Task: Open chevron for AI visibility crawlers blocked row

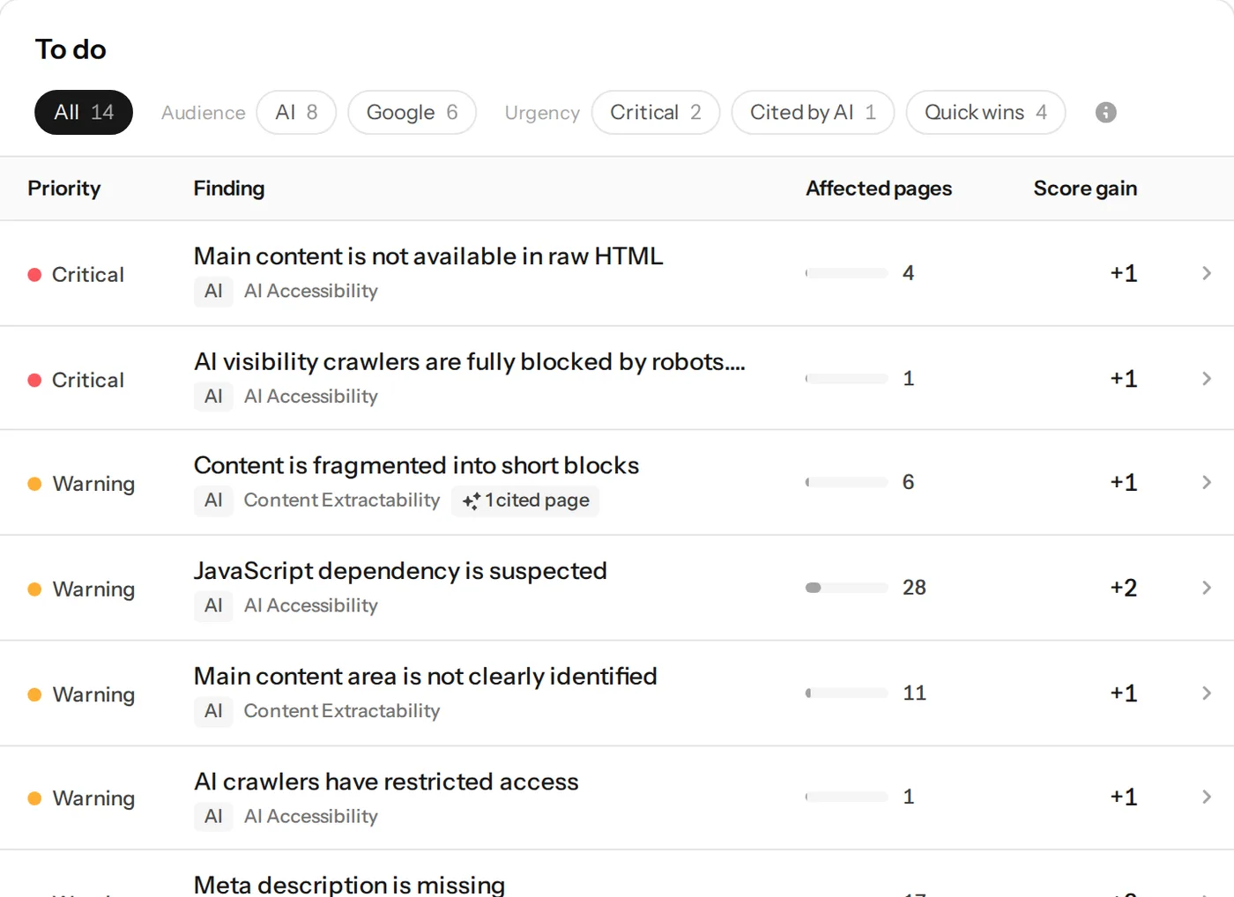Action: (x=1207, y=378)
